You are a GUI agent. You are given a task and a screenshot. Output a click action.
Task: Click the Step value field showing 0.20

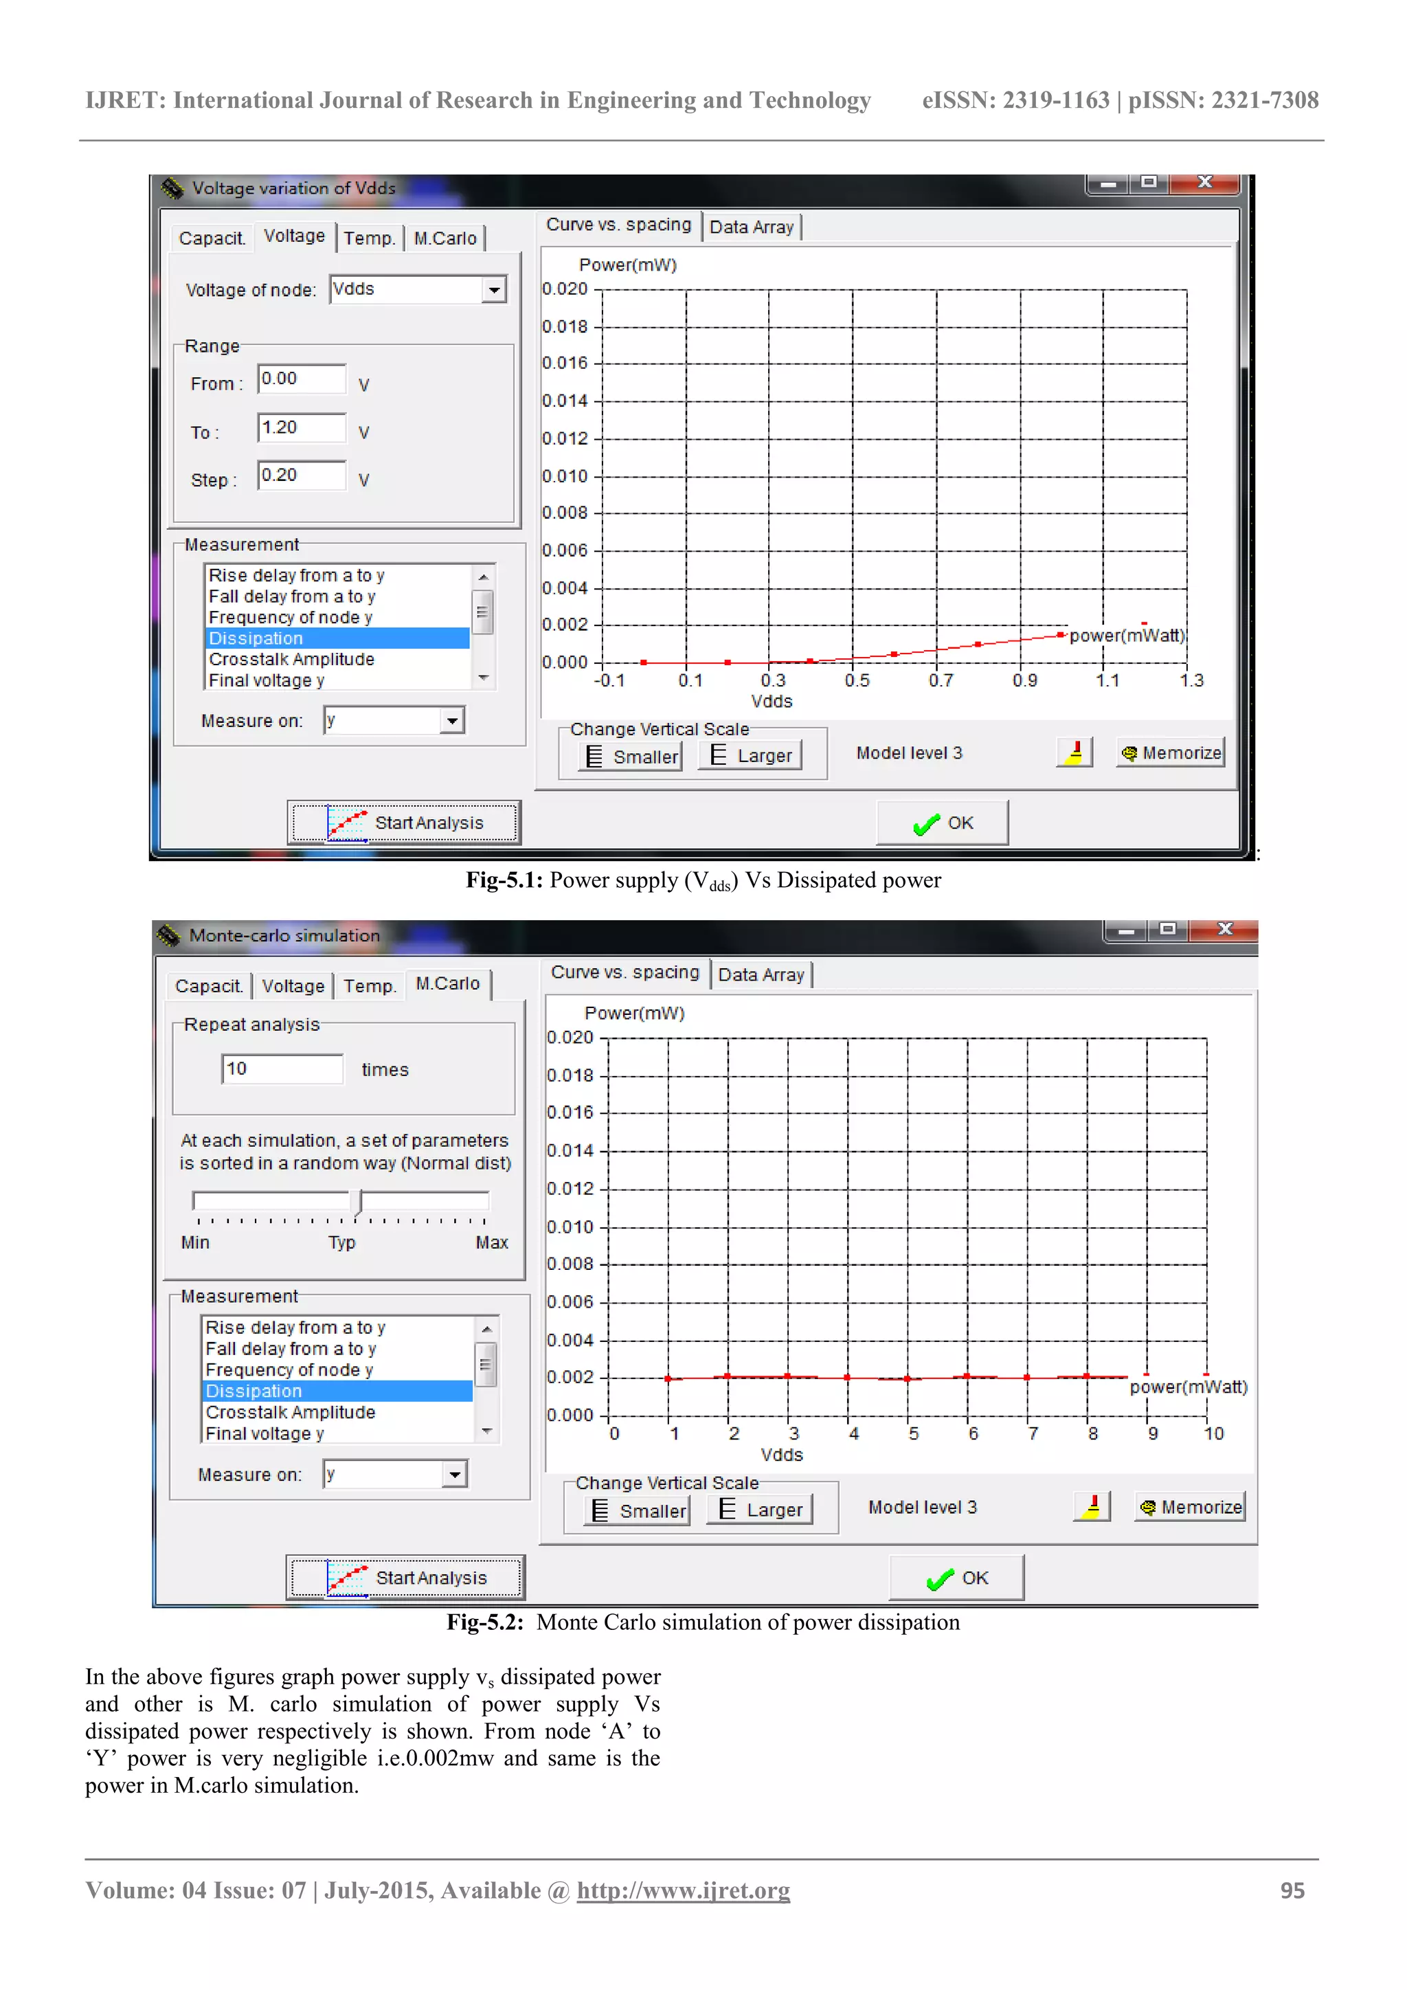301,475
